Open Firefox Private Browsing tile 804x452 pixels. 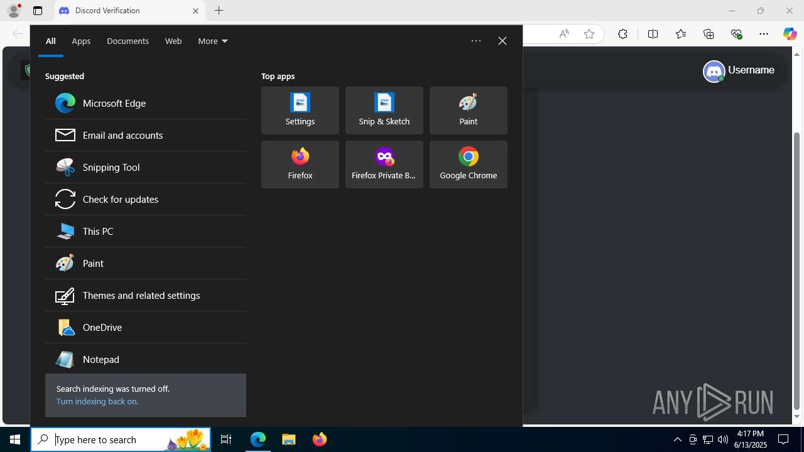point(384,164)
